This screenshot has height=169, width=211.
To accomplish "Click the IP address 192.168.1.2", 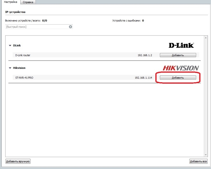I will [x=145, y=55].
